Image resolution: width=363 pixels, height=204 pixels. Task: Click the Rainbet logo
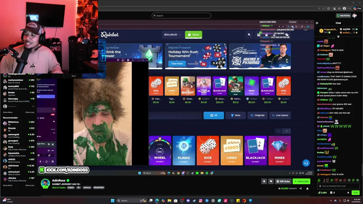(x=110, y=35)
